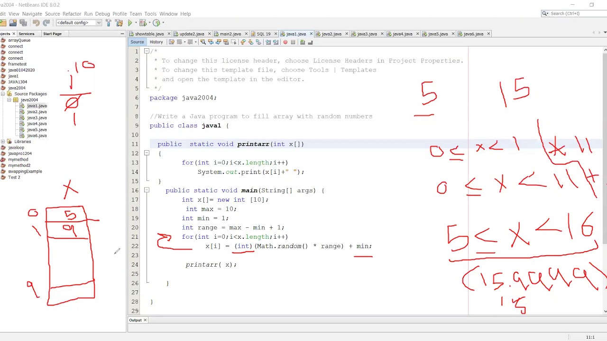Open the Run menu
The image size is (607, 341).
click(x=88, y=14)
